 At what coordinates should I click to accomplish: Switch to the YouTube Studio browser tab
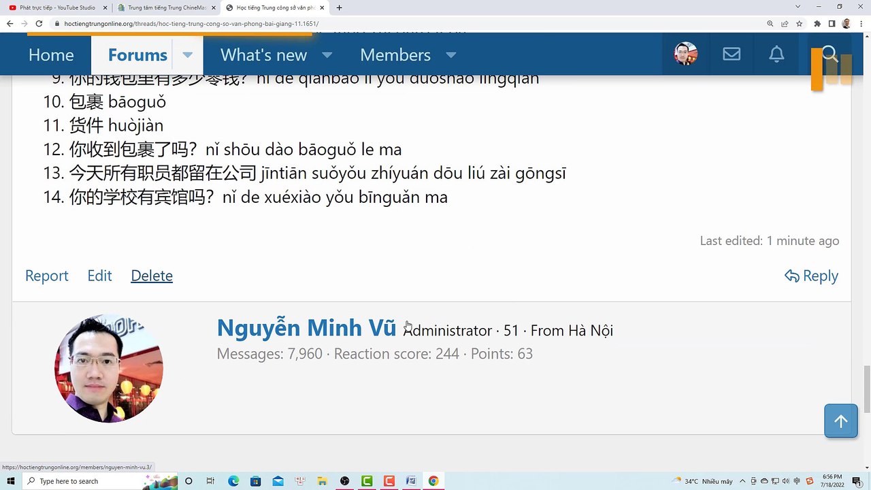(56, 7)
